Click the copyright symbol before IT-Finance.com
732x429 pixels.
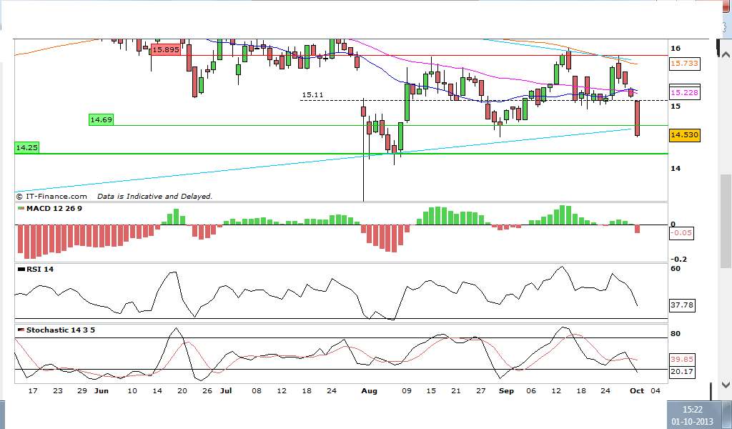point(19,197)
